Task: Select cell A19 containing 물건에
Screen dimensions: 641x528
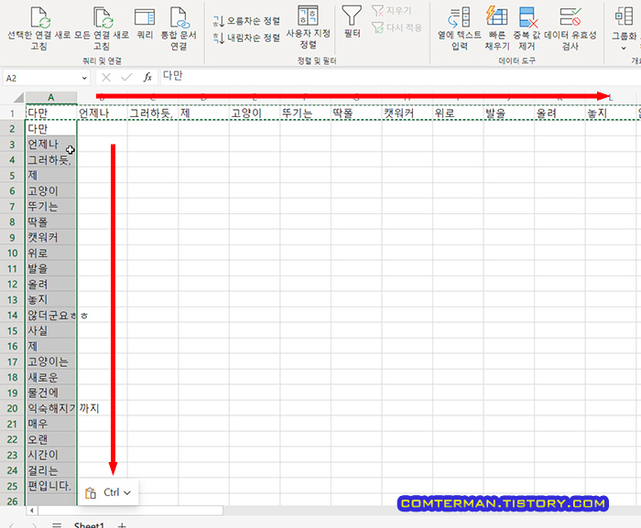Action: pyautogui.click(x=51, y=393)
